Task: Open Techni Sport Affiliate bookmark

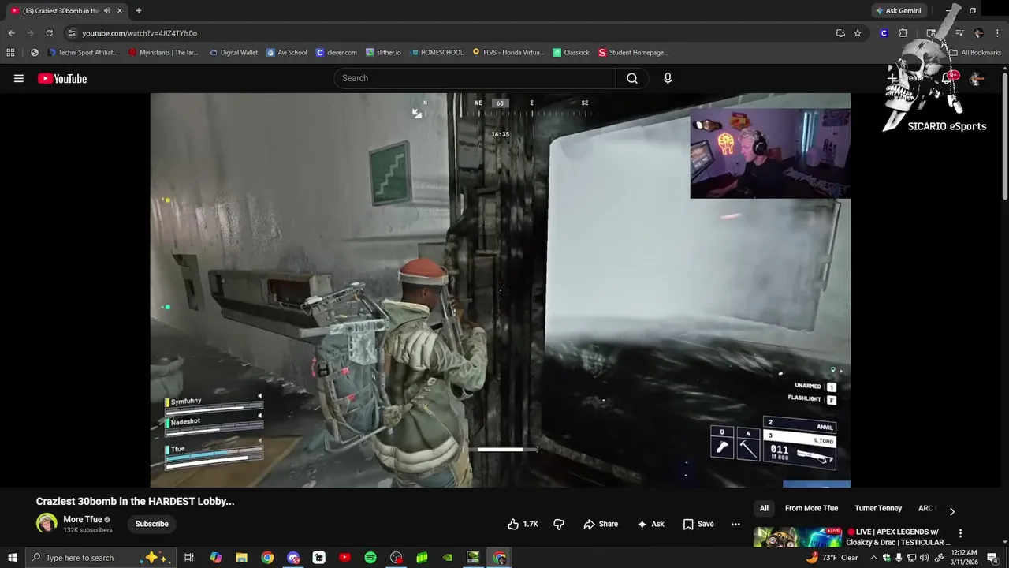Action: (83, 53)
